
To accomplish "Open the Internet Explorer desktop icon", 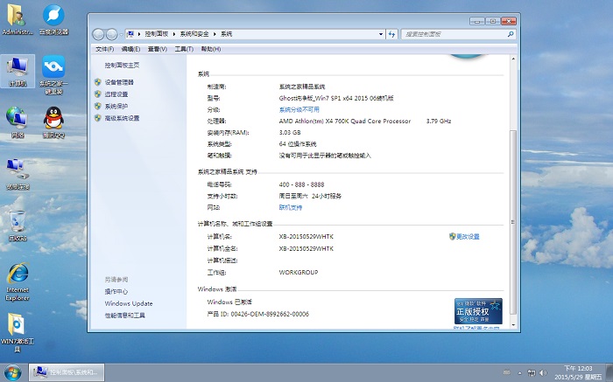I will [x=18, y=276].
